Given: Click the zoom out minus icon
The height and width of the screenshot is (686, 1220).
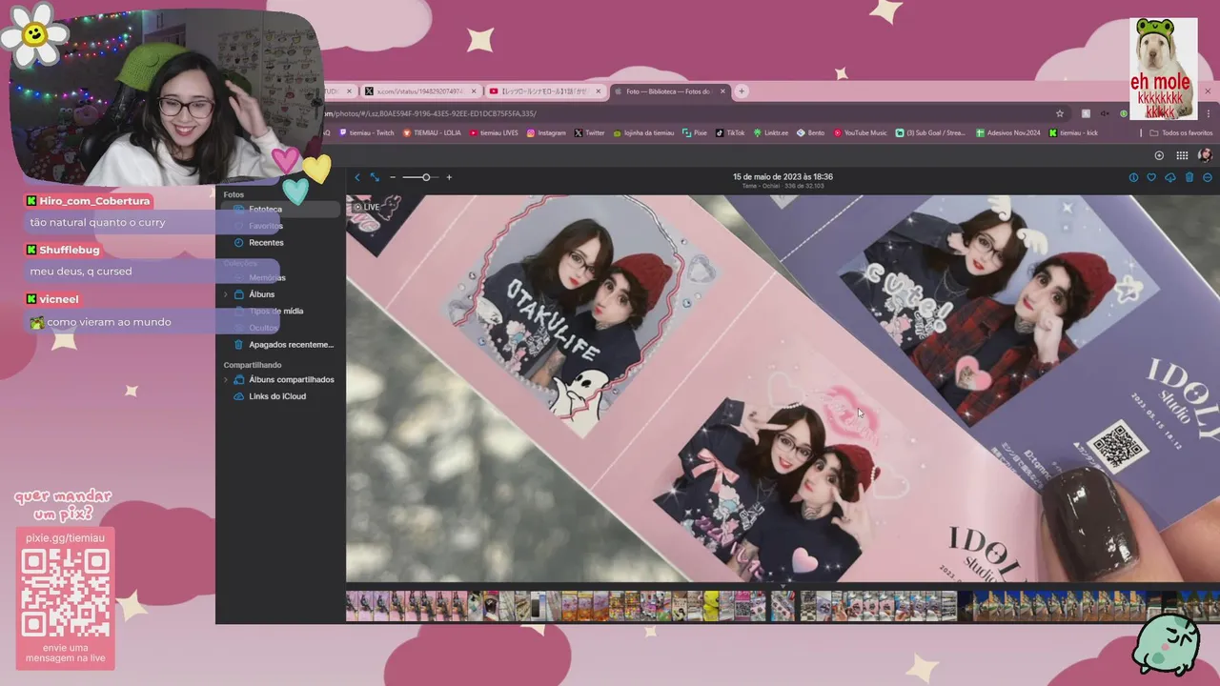Looking at the screenshot, I should point(393,177).
